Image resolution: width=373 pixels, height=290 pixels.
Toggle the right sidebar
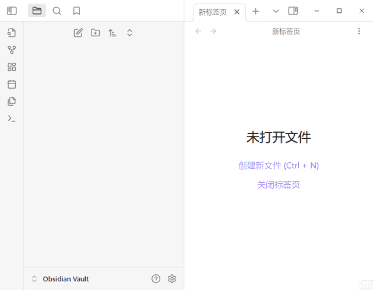[x=293, y=11]
